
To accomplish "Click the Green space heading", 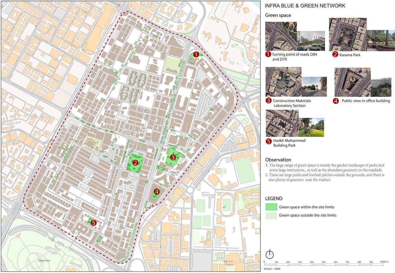I will click(x=278, y=15).
